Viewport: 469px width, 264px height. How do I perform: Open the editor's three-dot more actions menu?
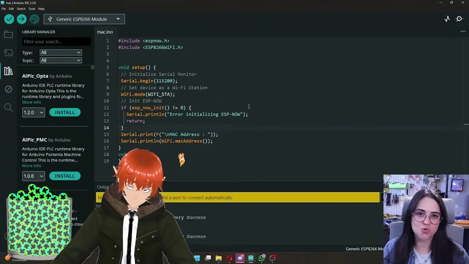click(x=463, y=32)
